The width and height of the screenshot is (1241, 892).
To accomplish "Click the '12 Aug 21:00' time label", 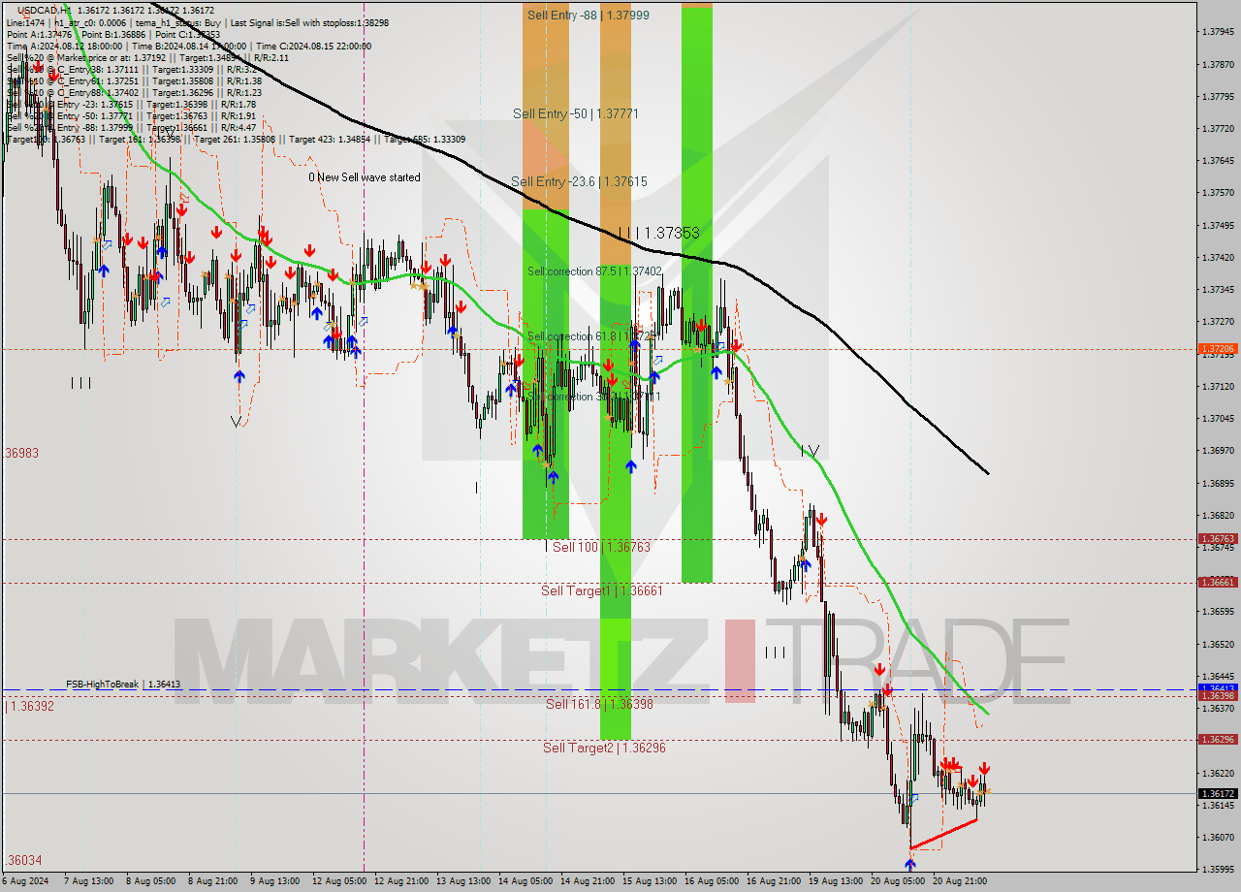I will (x=401, y=881).
